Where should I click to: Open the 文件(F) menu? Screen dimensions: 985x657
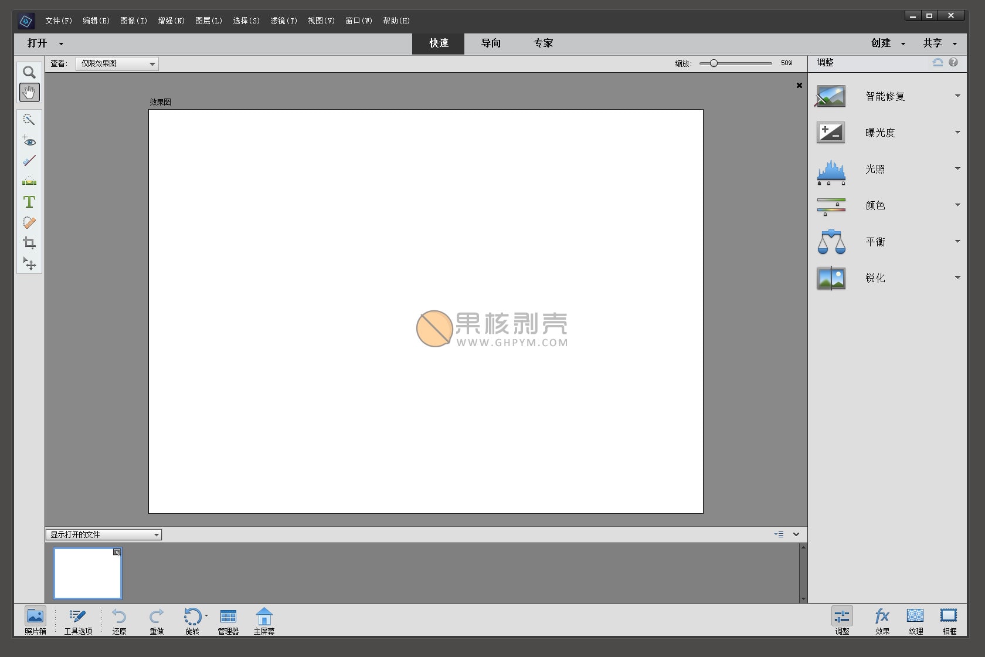pos(59,21)
